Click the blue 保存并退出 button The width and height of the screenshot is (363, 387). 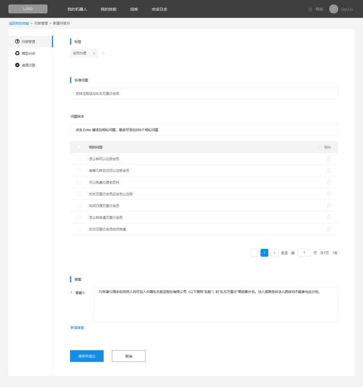pos(87,356)
